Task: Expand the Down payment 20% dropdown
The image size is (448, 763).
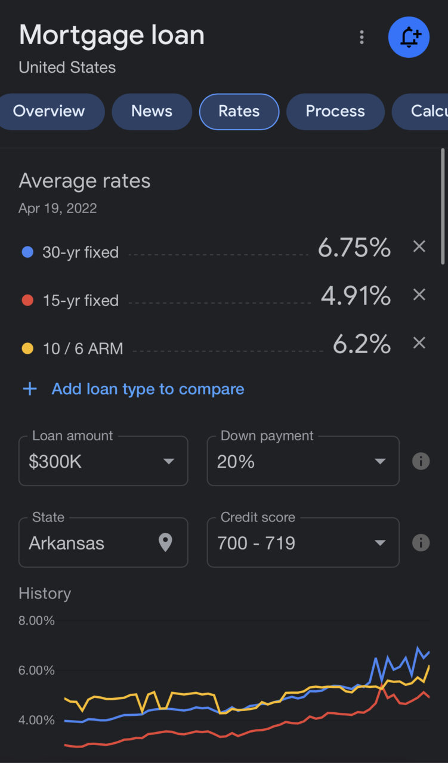Action: pyautogui.click(x=303, y=461)
